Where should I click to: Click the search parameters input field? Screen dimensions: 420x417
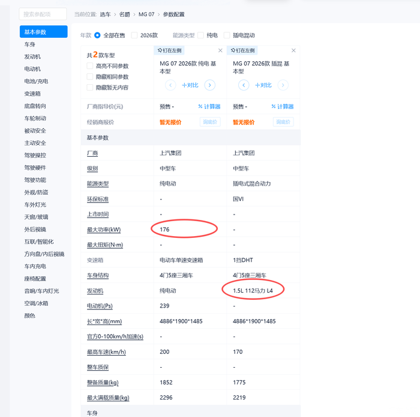click(43, 14)
